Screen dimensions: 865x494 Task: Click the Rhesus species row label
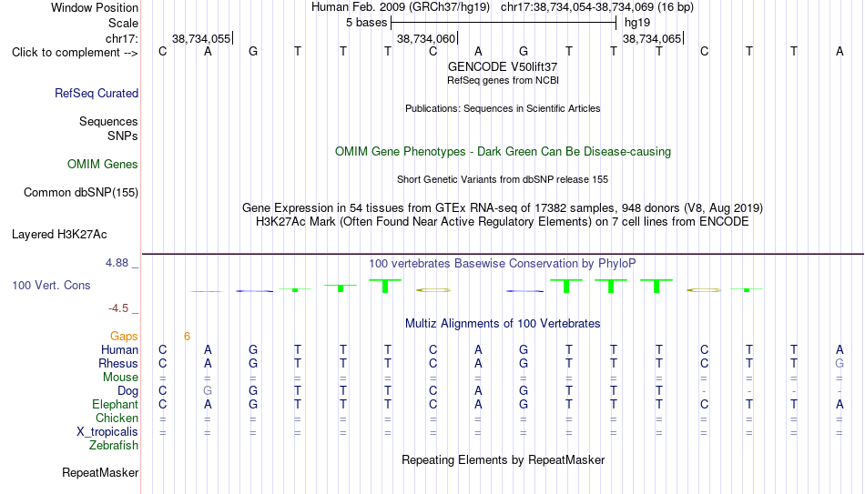118,363
